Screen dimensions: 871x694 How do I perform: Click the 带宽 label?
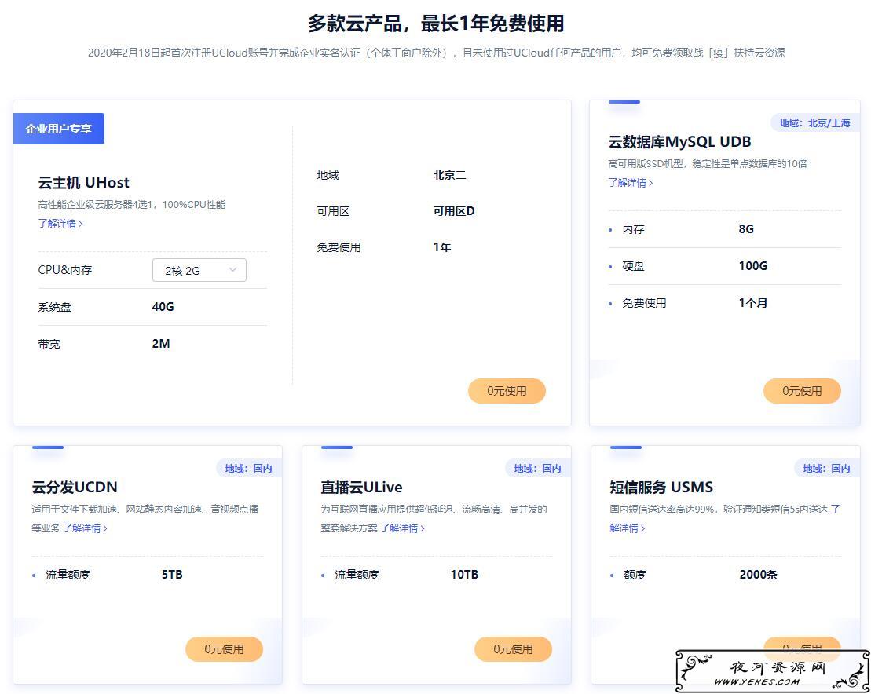click(x=49, y=344)
